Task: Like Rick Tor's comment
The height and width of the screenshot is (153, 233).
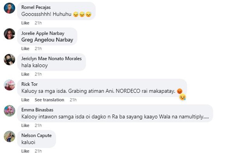Action: pos(25,100)
